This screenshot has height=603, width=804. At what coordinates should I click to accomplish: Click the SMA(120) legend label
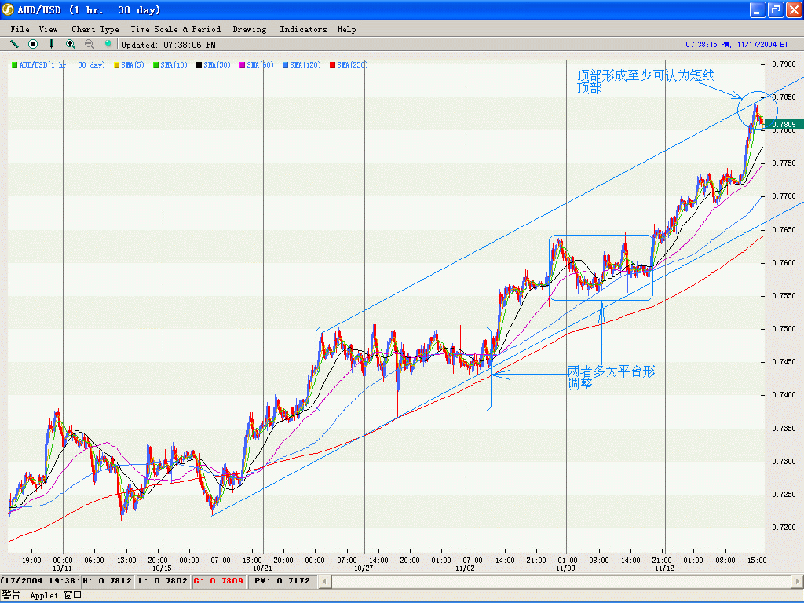pos(305,64)
